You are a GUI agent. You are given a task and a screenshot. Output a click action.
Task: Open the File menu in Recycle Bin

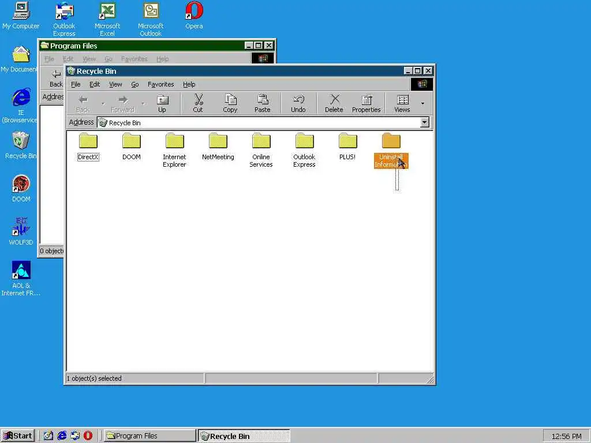tap(76, 84)
